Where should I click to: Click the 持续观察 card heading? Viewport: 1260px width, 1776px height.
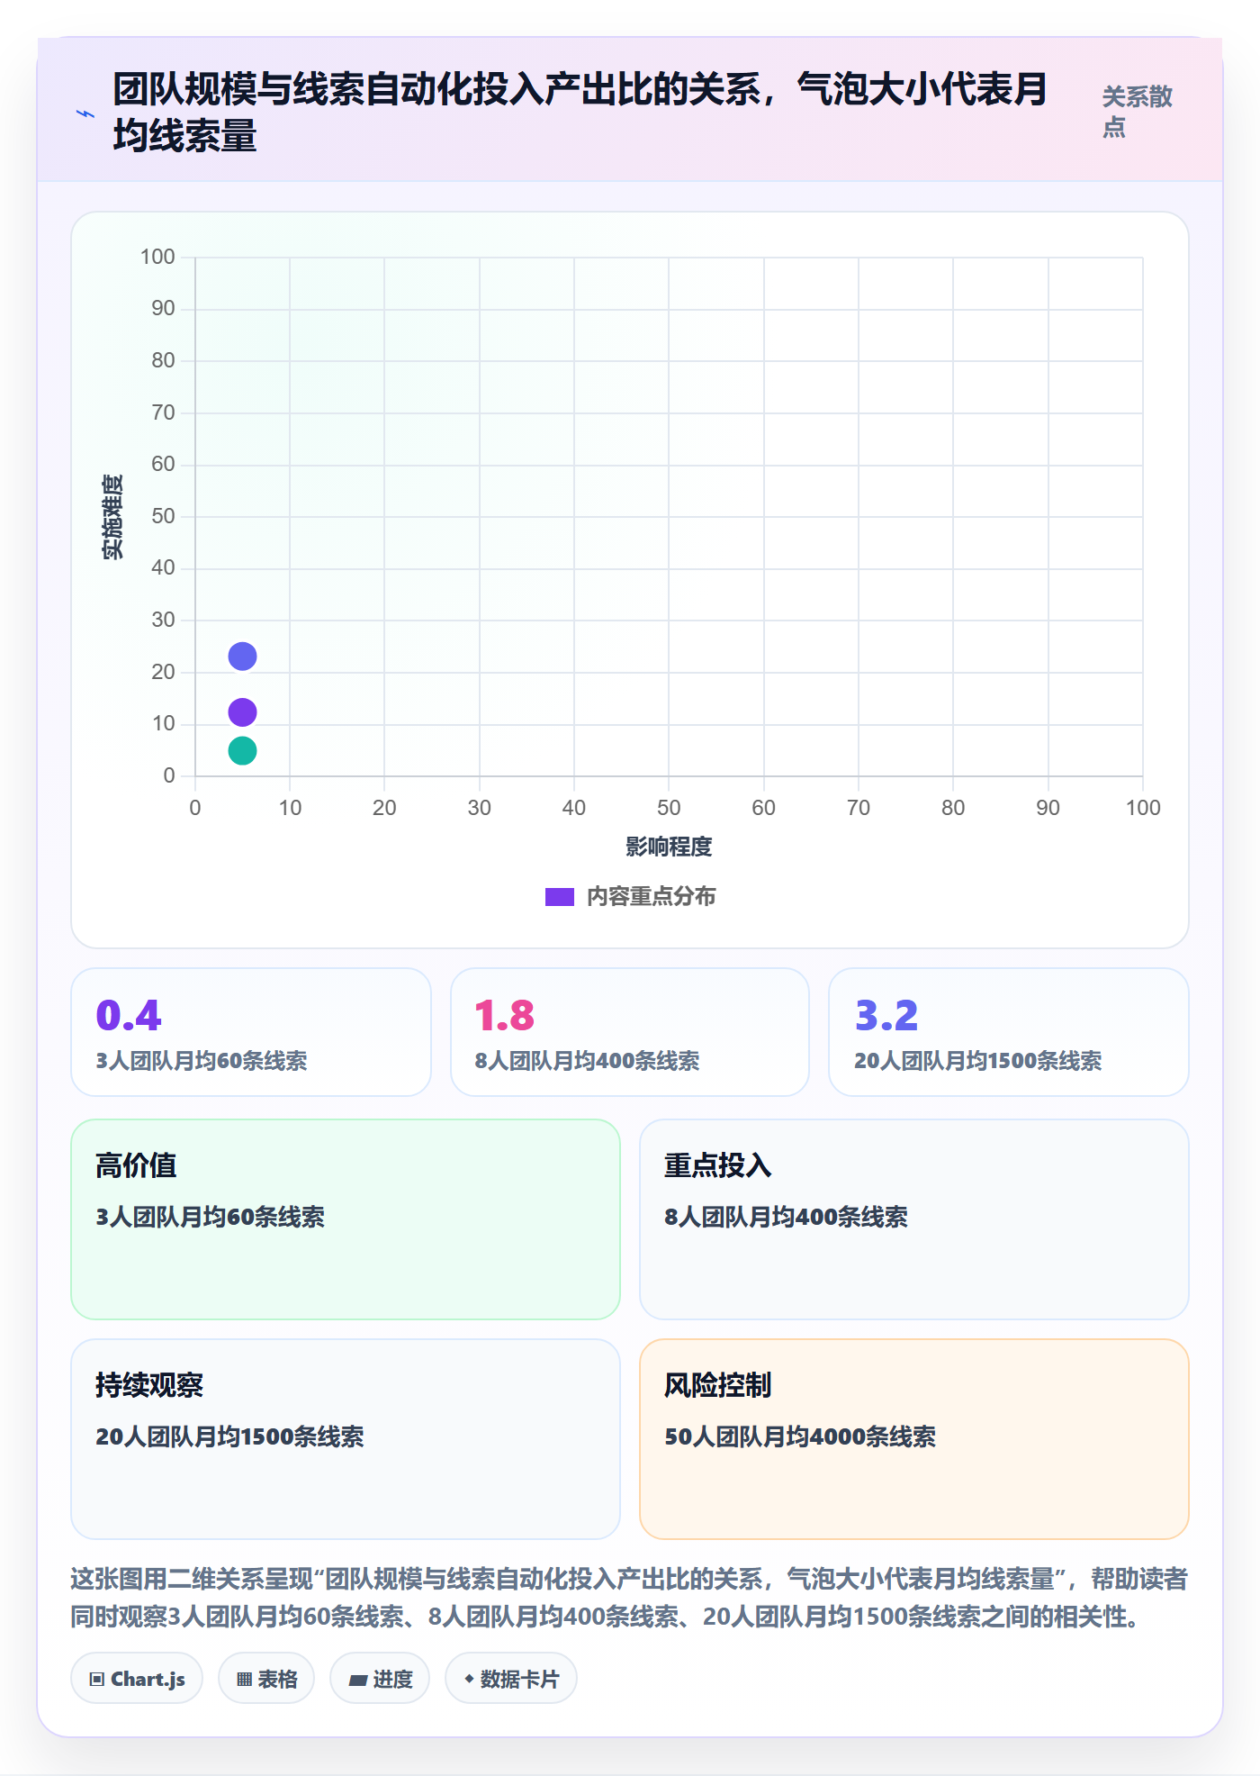(149, 1385)
